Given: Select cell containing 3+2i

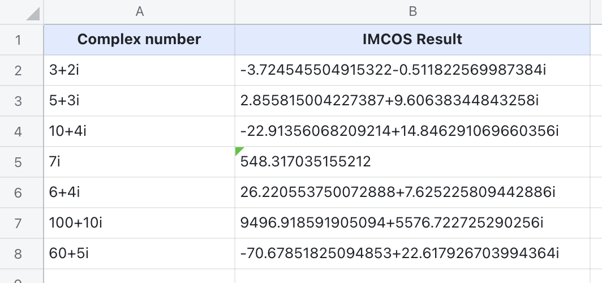Looking at the screenshot, I should click(x=139, y=70).
